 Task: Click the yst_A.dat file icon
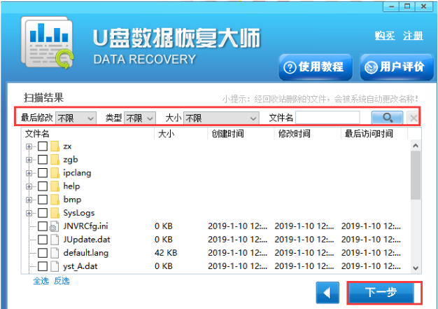[x=55, y=266]
